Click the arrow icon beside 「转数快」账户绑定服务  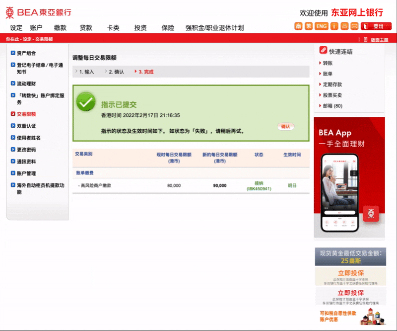click(13, 95)
